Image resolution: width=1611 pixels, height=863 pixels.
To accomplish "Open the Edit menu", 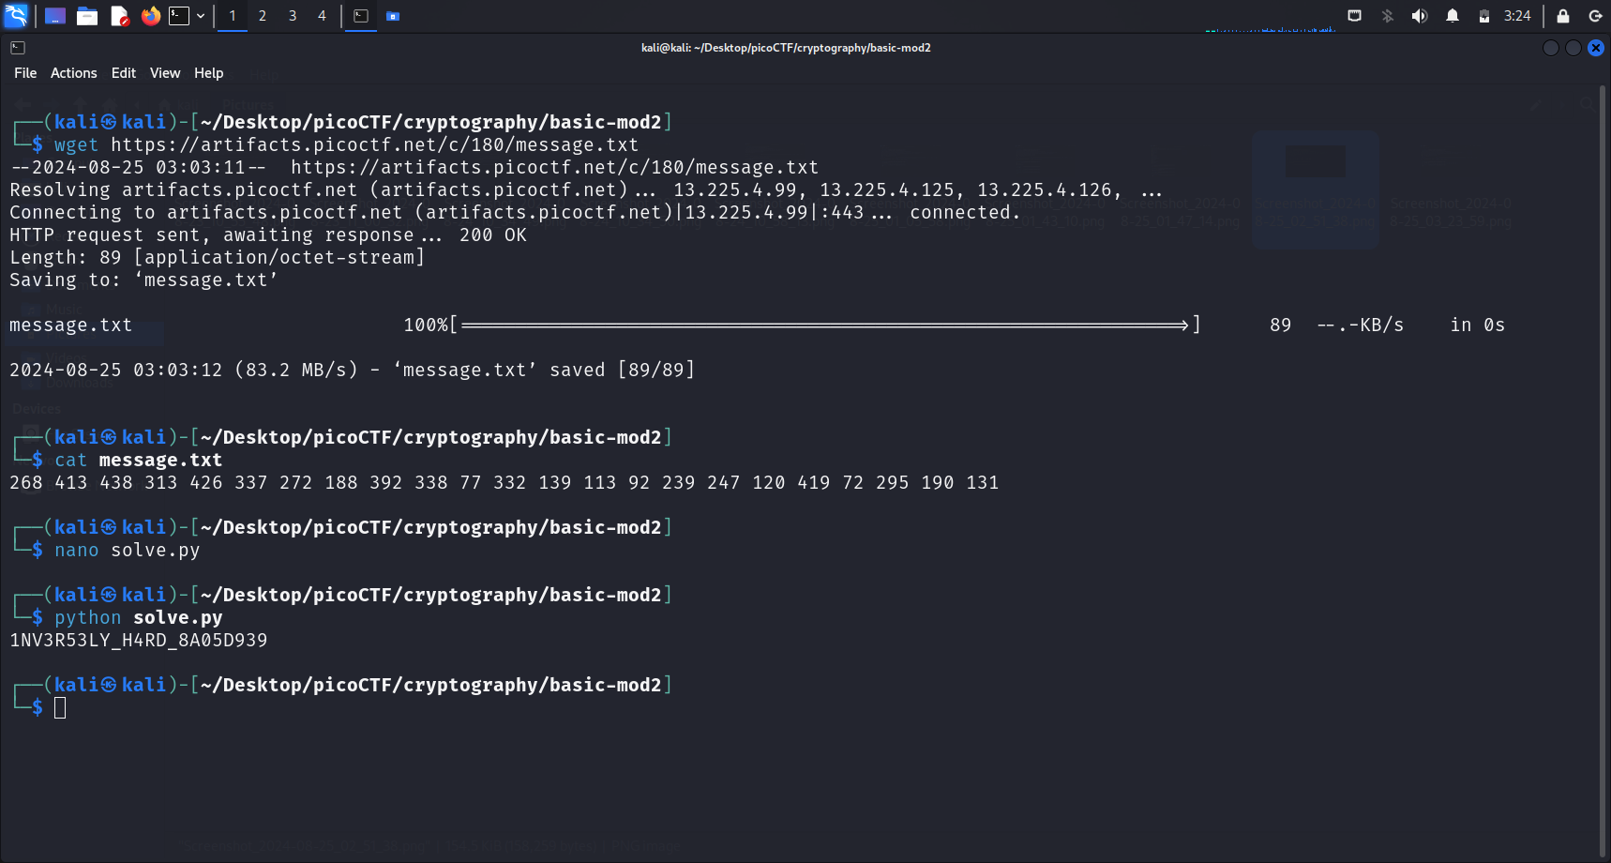I will point(123,73).
